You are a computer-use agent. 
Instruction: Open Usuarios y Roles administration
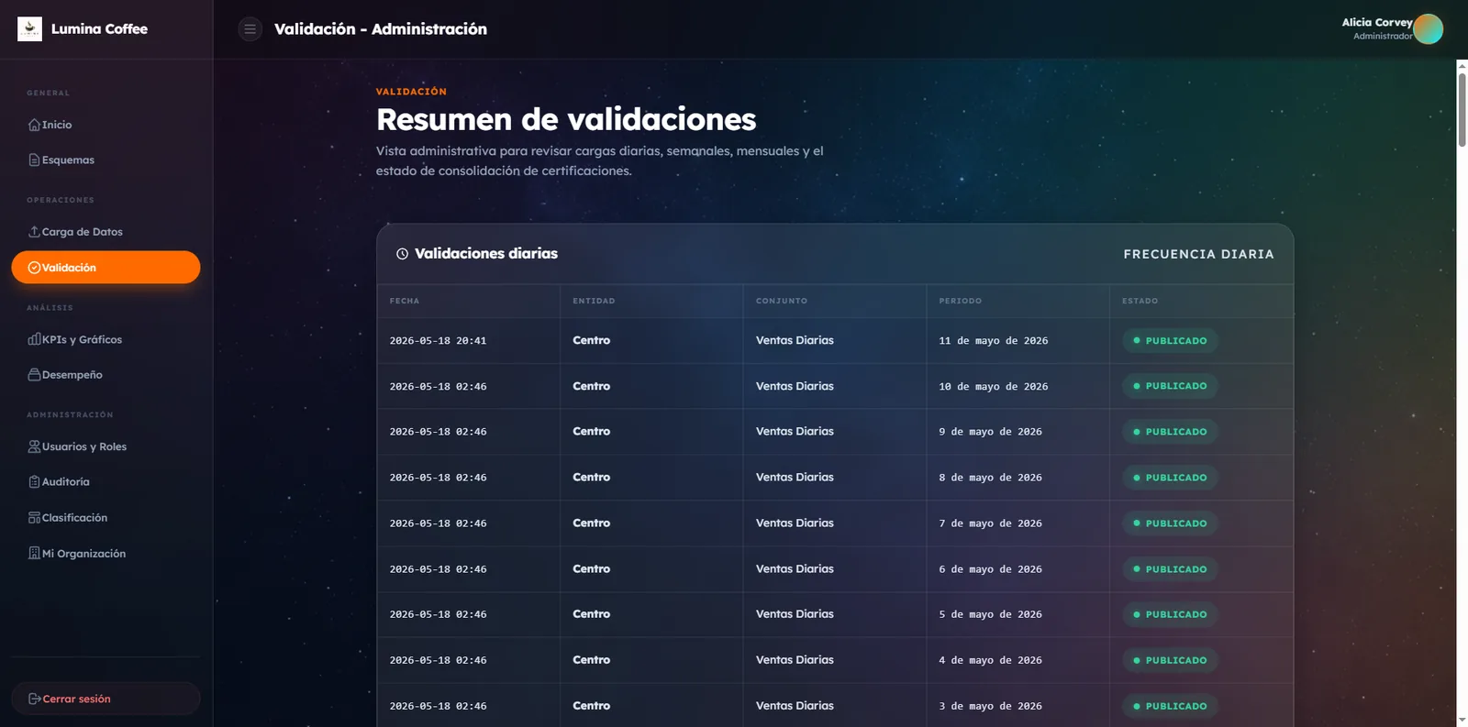[x=106, y=446]
